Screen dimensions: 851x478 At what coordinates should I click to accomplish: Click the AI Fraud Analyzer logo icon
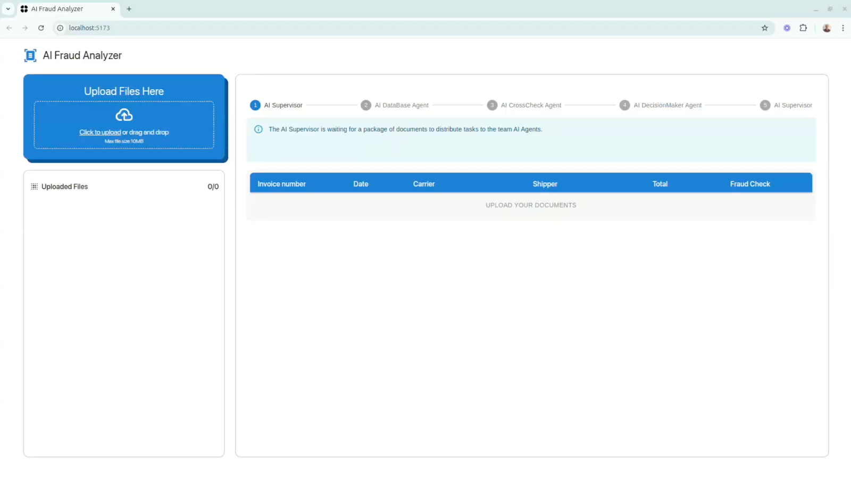[30, 55]
